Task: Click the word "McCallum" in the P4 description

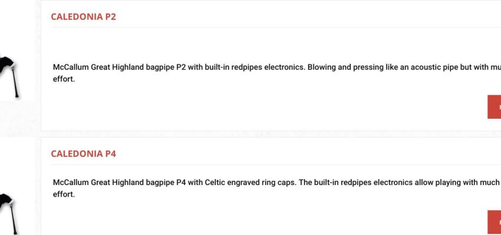Action: (70, 182)
